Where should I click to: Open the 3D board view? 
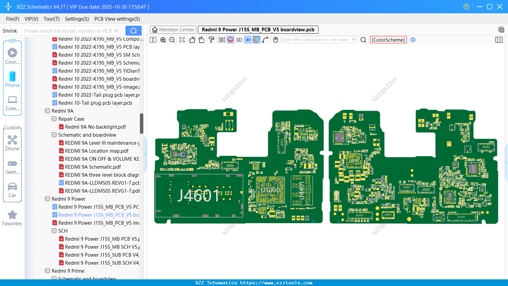238,40
